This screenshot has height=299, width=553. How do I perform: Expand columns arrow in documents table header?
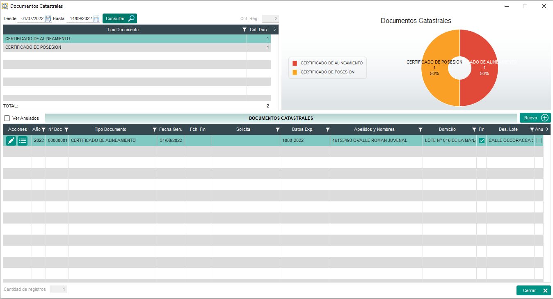547,129
